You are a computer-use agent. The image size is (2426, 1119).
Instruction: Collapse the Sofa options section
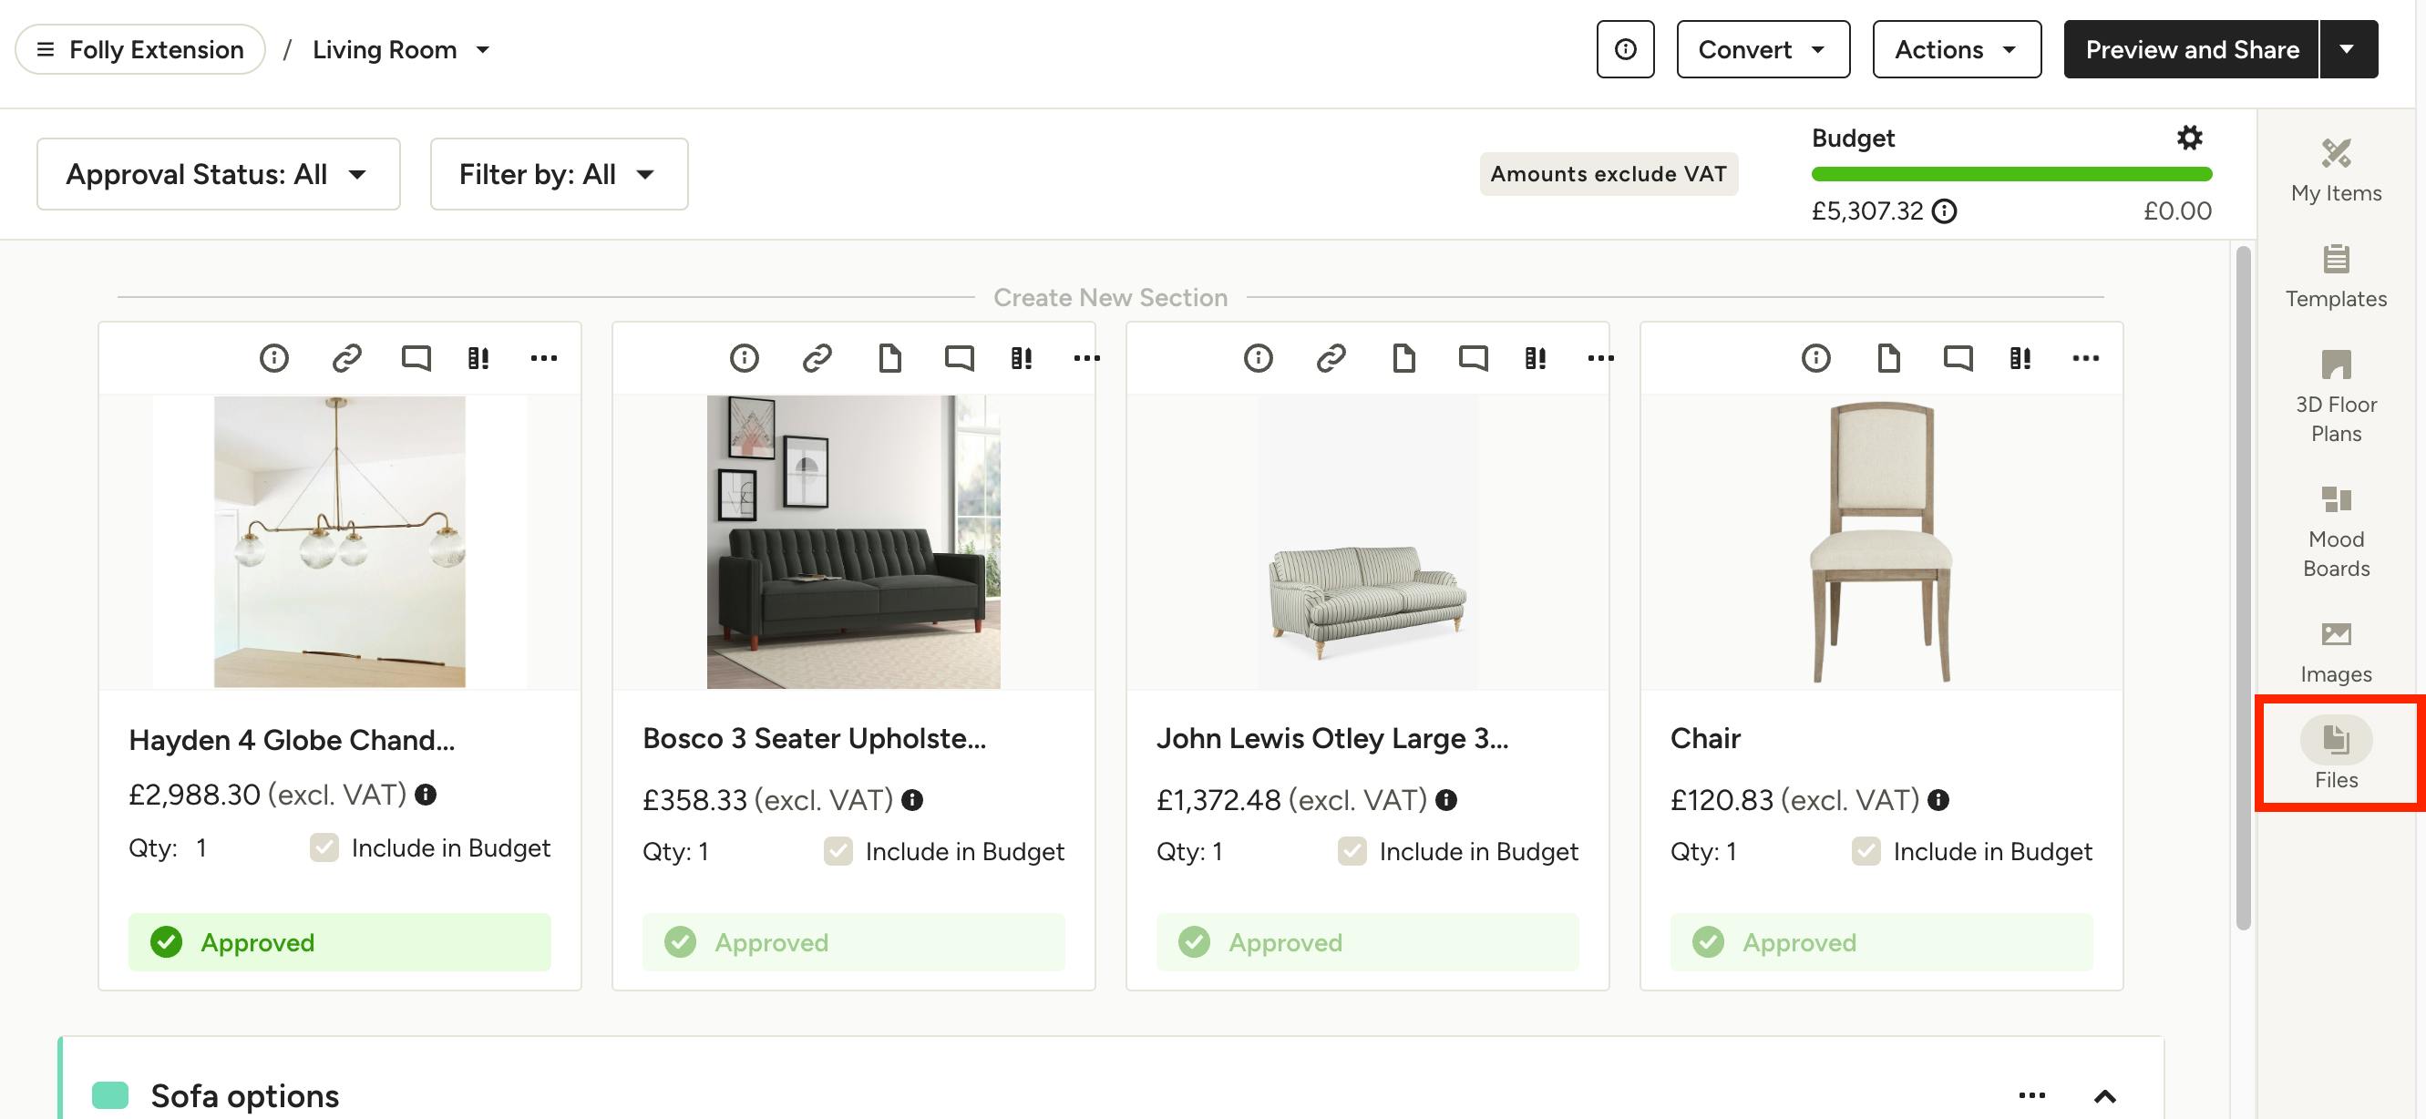2104,1095
